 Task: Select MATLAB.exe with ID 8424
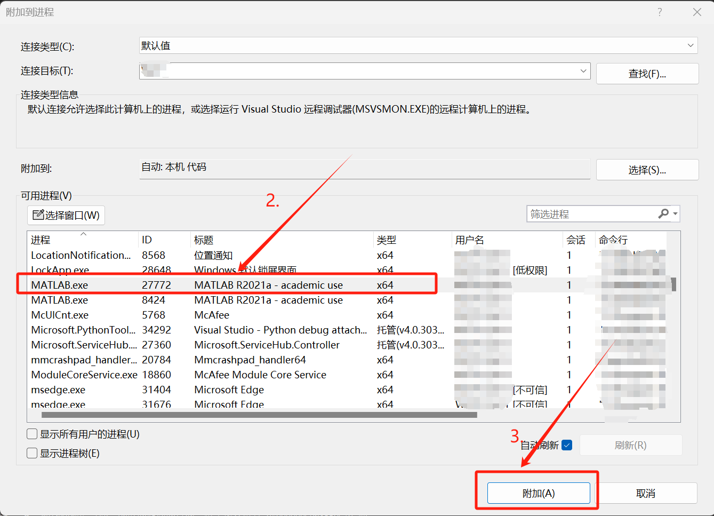point(347,300)
